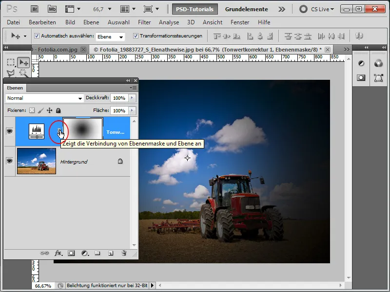The height and width of the screenshot is (292, 390).
Task: Launch Adobe Bridge via Br icon
Action: [x=35, y=9]
